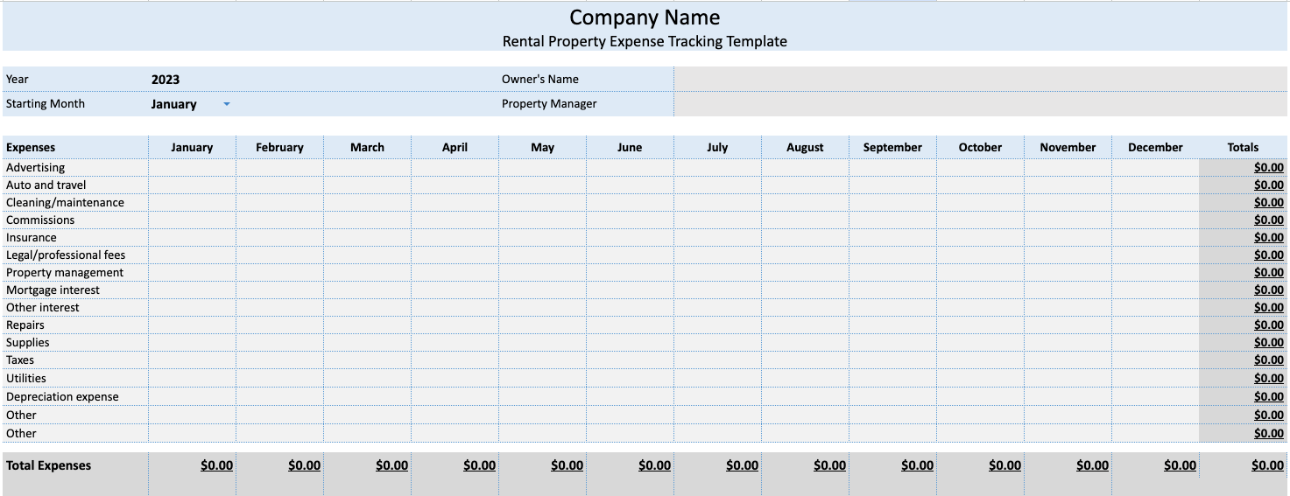The height and width of the screenshot is (496, 1290).
Task: Select the Repairs total $0.00 value
Action: point(1268,325)
